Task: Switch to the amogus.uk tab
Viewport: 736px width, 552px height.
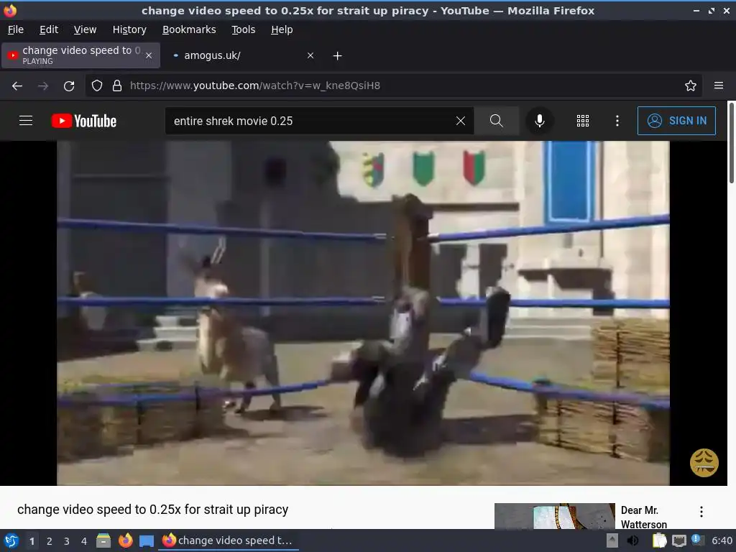Action: click(x=243, y=55)
